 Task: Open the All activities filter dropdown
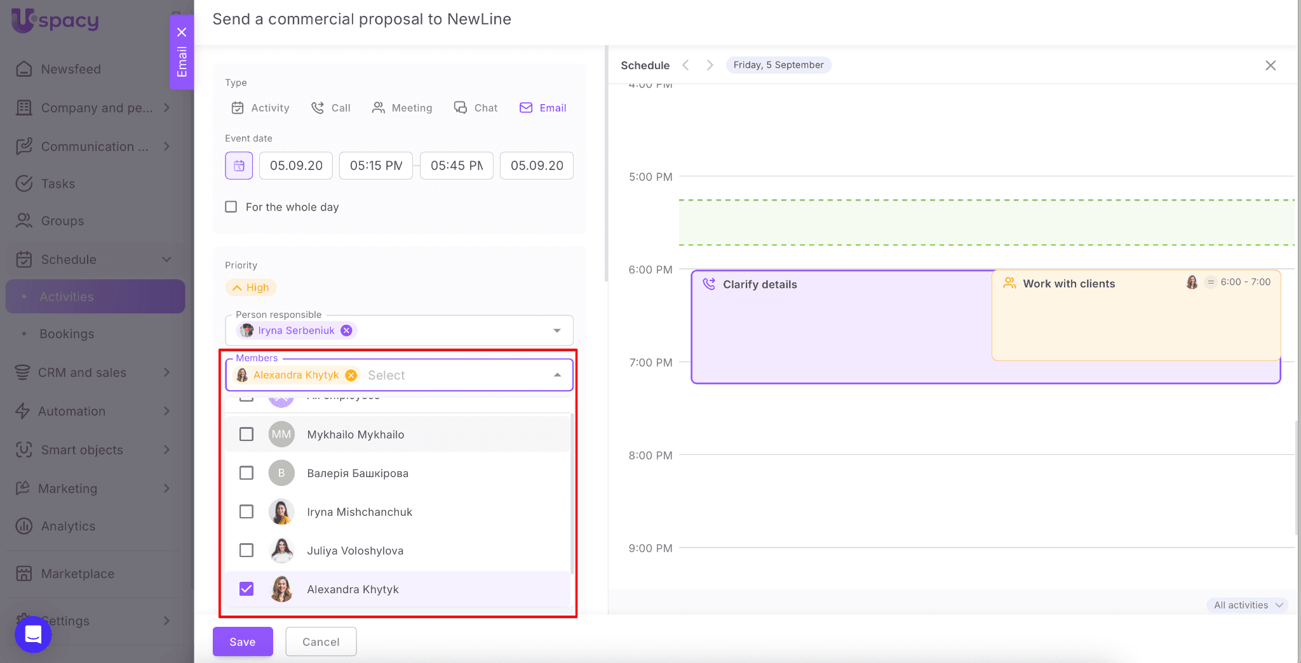[1248, 605]
